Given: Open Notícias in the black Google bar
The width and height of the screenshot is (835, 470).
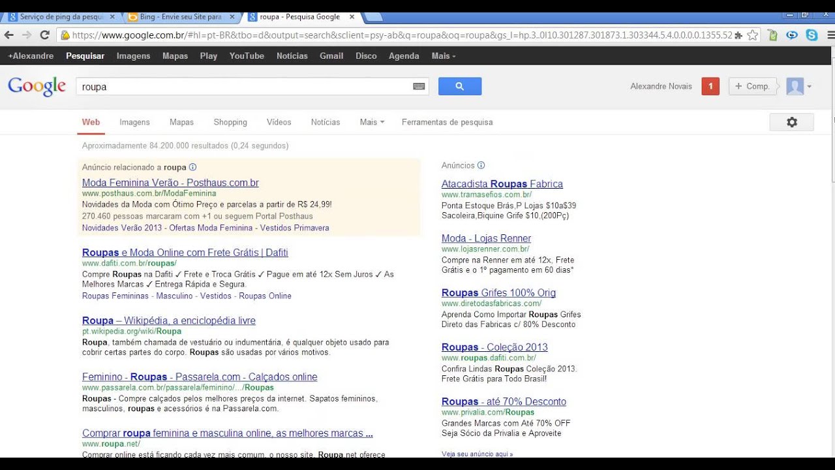Looking at the screenshot, I should 292,56.
